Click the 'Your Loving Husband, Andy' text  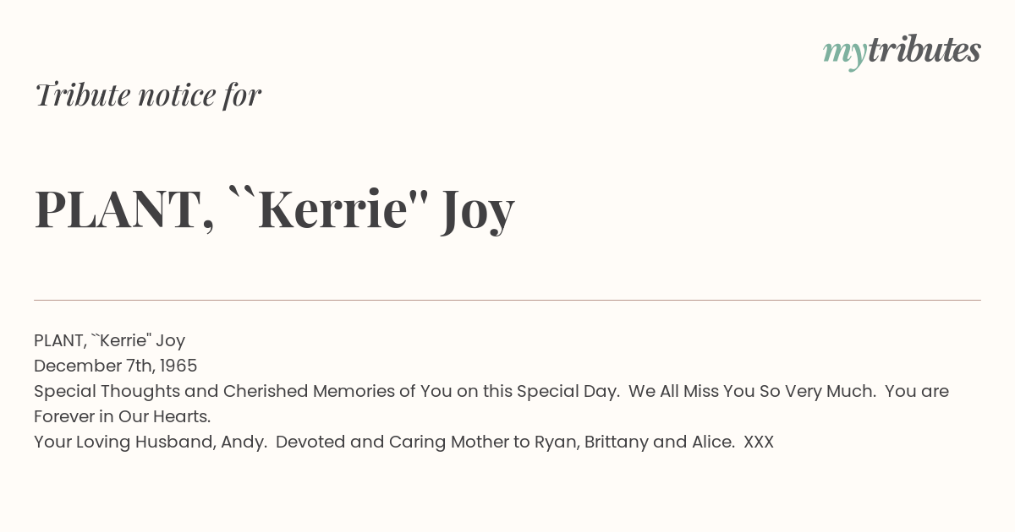pyautogui.click(x=149, y=442)
